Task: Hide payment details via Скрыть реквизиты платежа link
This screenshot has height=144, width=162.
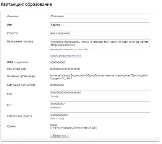Action: point(65,56)
